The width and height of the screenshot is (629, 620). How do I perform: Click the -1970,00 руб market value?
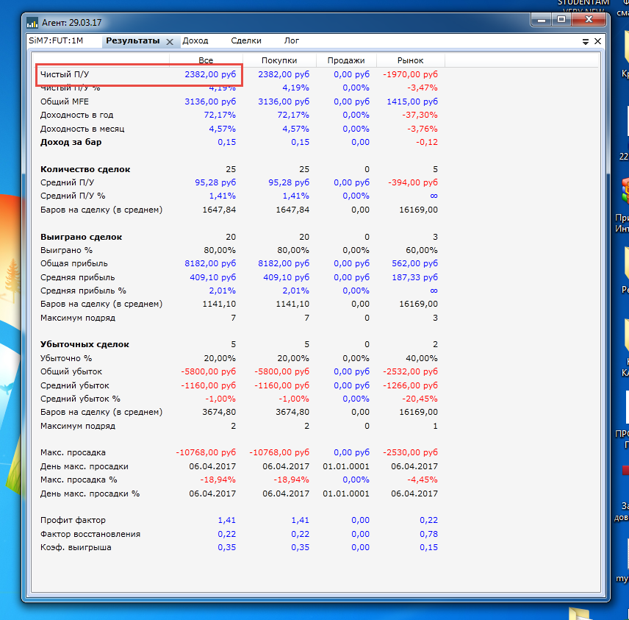[x=410, y=74]
